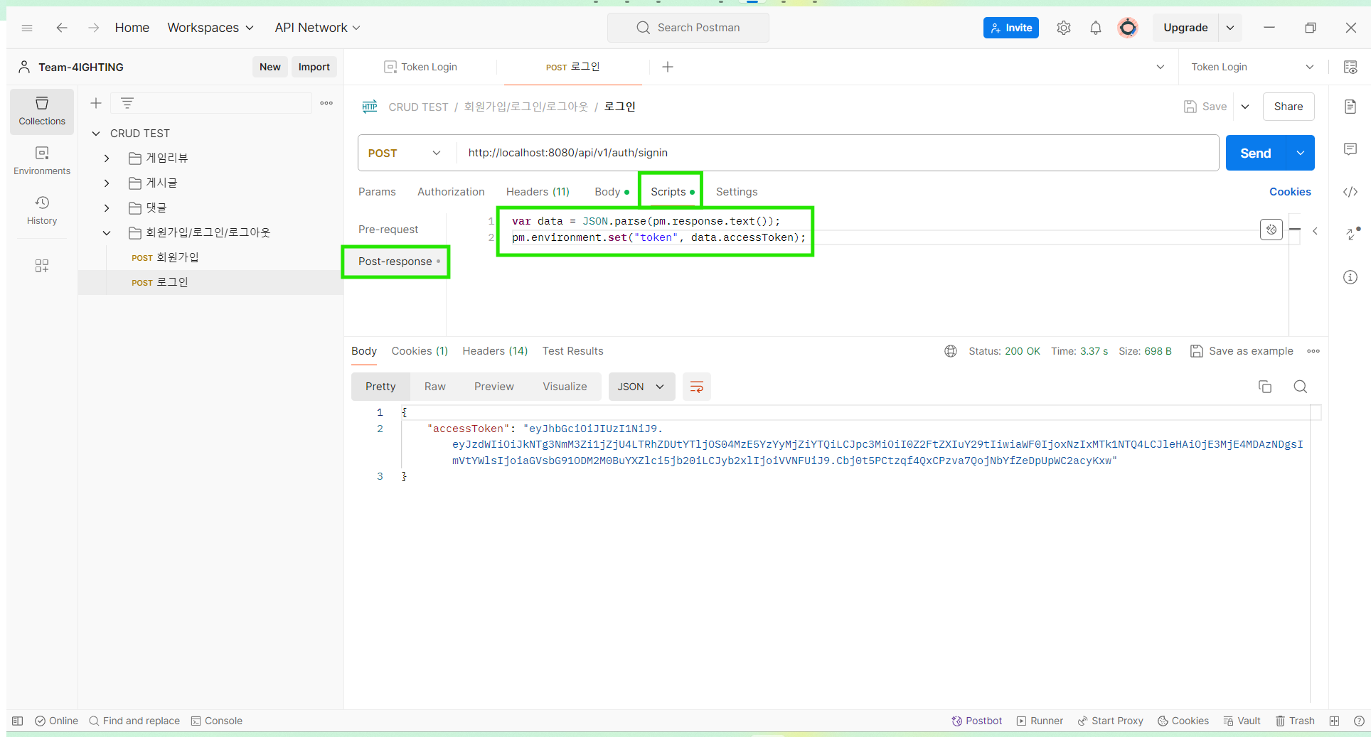Open notifications bell icon

pos(1096,28)
